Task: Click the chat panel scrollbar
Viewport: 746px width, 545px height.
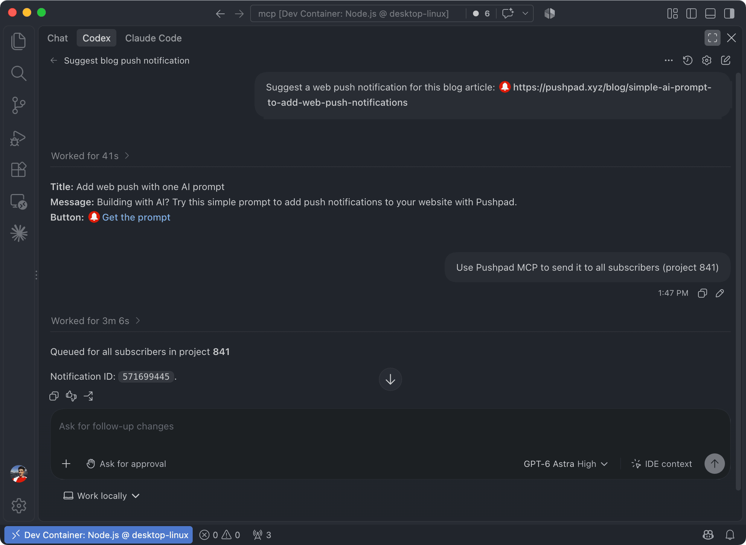Action: 738,282
